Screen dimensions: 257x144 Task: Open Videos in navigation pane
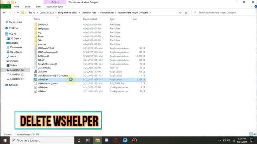14,65
